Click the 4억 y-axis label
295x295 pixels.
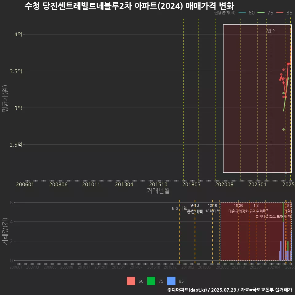(18, 34)
